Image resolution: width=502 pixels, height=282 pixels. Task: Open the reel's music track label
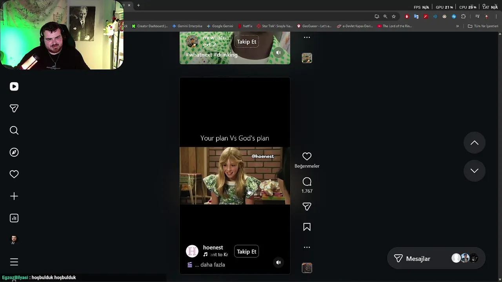pos(216,255)
